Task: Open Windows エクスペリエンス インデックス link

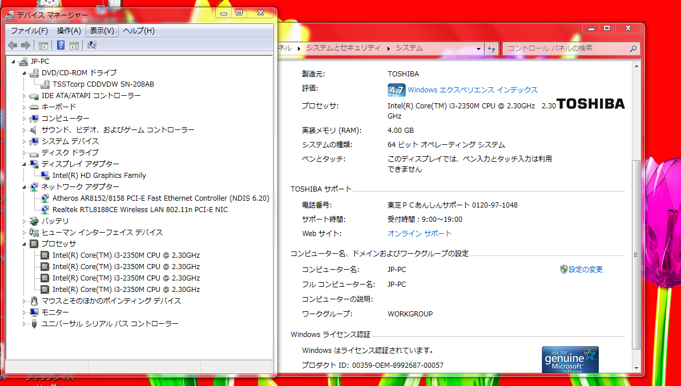Action: coord(473,90)
